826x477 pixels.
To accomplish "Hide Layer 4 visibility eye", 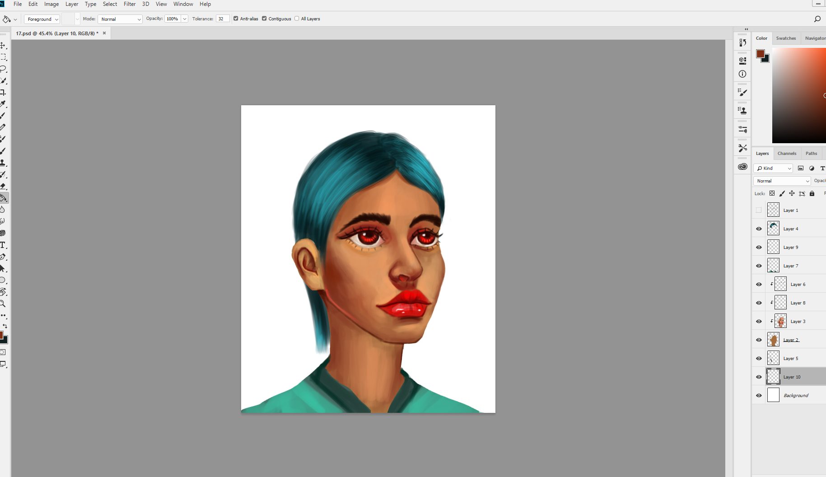I will click(x=759, y=229).
